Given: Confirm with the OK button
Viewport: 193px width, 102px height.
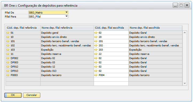Looking at the screenshot, I should [x=13, y=95].
